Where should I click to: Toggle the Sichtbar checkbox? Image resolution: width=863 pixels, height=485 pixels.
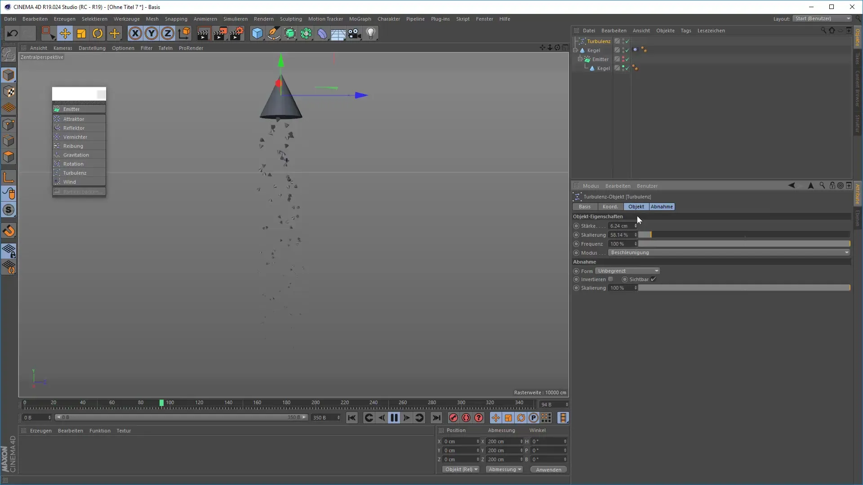point(654,279)
